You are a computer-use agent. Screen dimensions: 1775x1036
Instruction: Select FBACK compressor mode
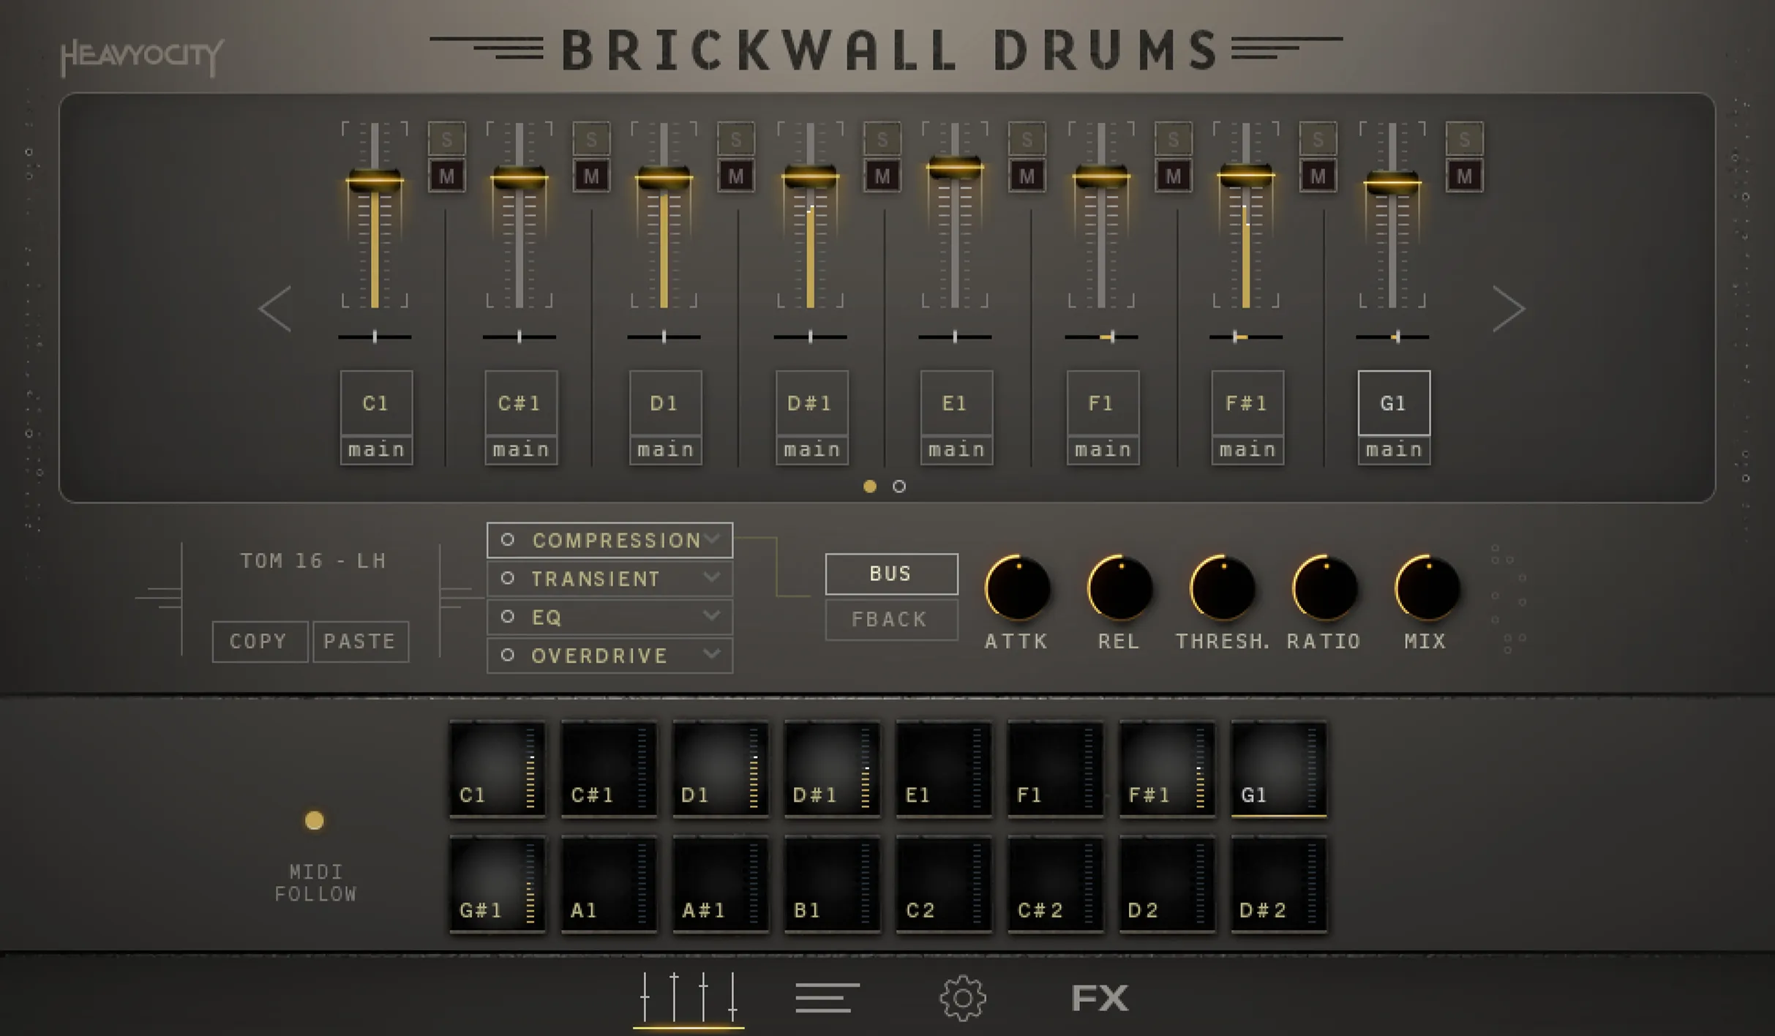(x=891, y=620)
